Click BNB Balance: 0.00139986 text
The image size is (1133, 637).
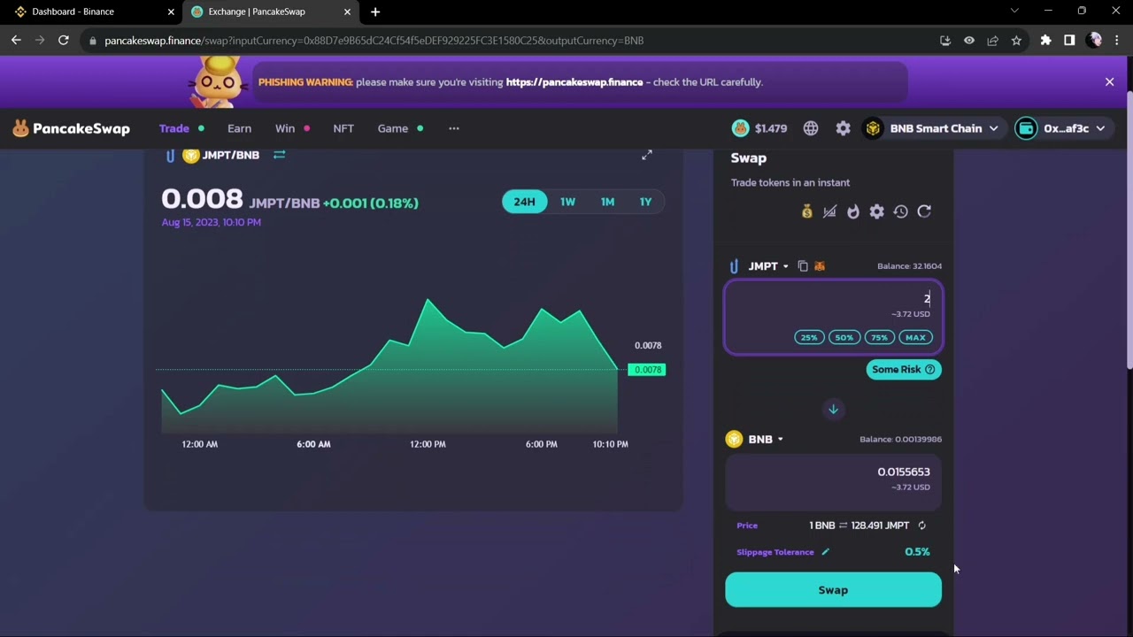900,439
